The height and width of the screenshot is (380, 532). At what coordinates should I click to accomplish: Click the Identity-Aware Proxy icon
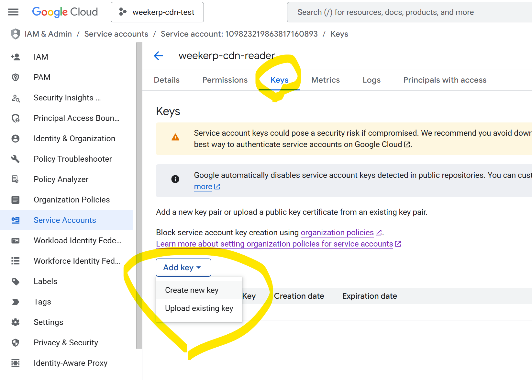15,363
